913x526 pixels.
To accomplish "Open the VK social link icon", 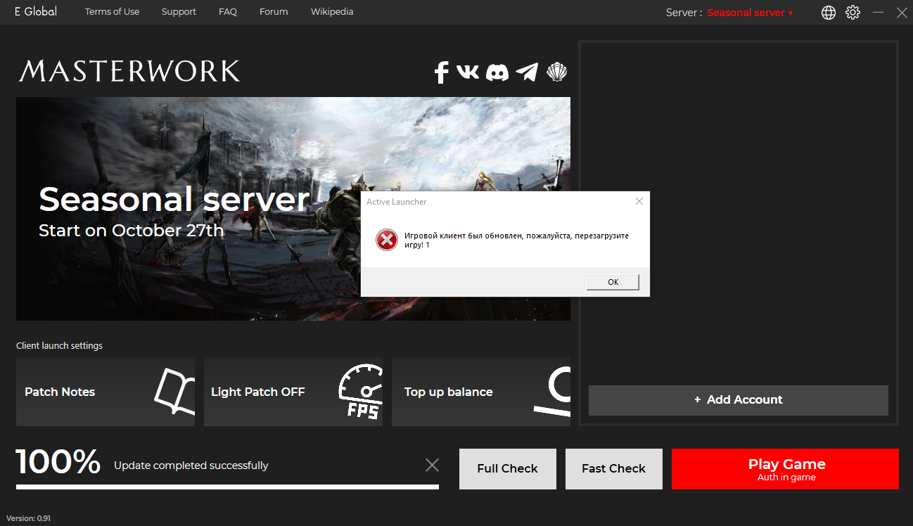I will (468, 71).
